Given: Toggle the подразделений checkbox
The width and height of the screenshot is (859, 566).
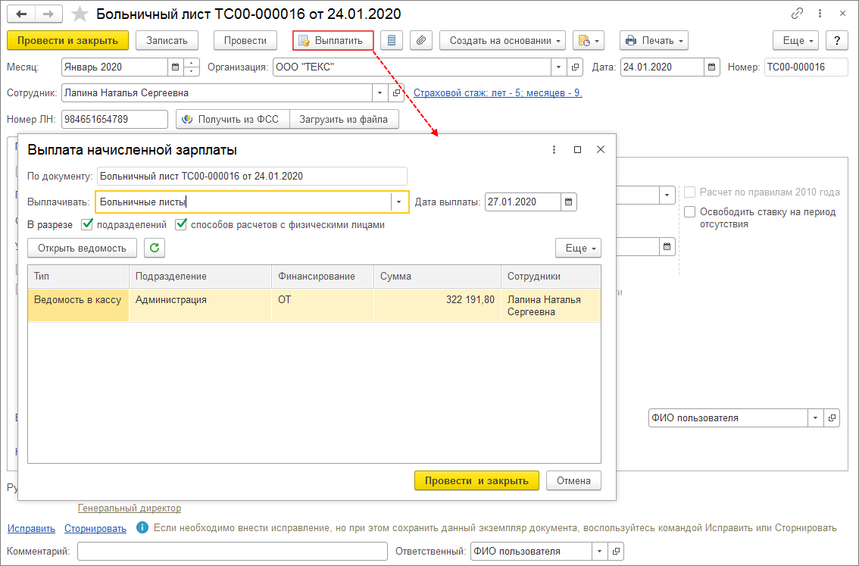Looking at the screenshot, I should pyautogui.click(x=87, y=224).
